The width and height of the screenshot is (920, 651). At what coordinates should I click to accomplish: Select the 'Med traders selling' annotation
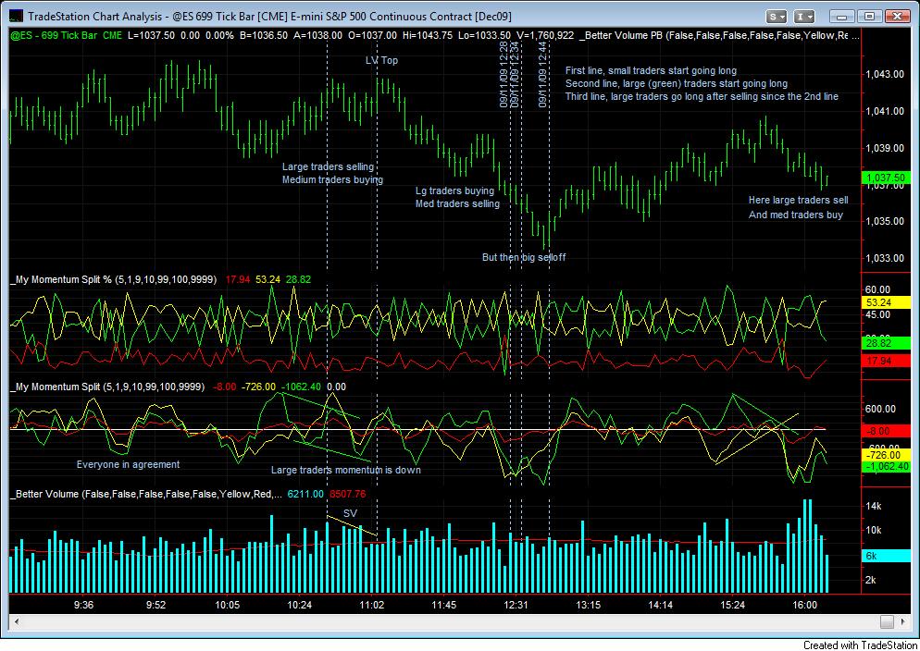coord(457,204)
